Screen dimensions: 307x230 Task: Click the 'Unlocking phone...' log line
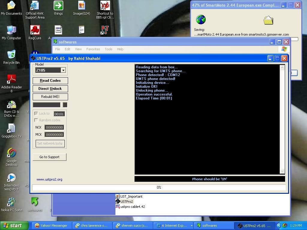[x=152, y=90]
